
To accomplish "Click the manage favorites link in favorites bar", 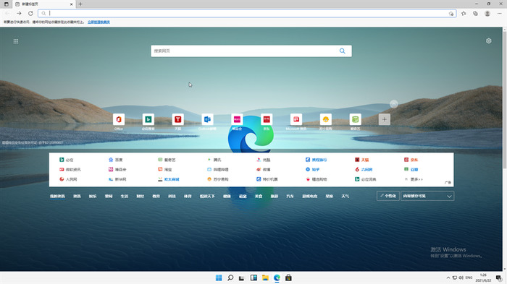I will coord(99,22).
